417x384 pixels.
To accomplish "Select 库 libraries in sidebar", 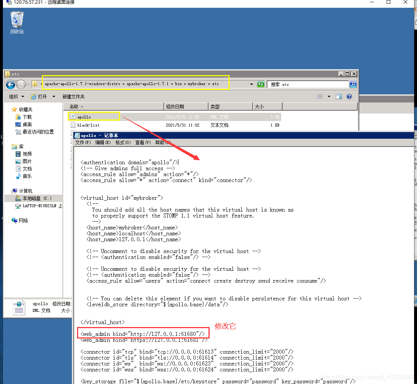I will (17, 147).
